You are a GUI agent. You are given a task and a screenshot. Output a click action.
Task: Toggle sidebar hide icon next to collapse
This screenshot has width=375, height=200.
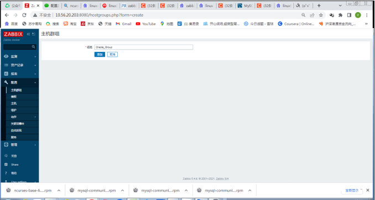[x=34, y=34]
